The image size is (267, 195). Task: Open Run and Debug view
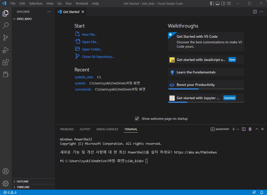point(6,50)
